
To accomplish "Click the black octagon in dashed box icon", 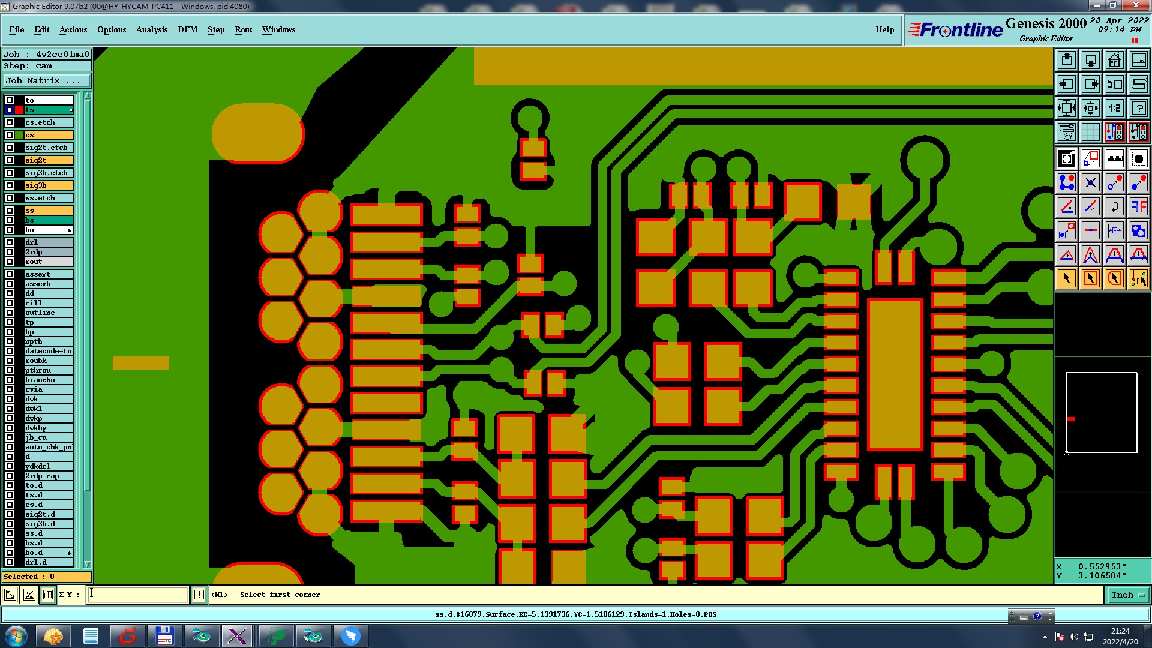I will [x=1139, y=158].
